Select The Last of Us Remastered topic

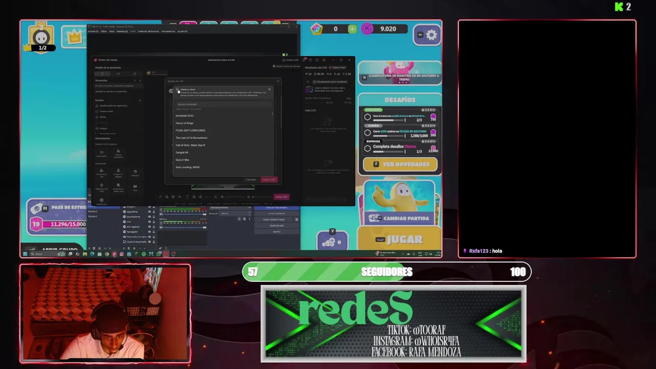pos(191,138)
